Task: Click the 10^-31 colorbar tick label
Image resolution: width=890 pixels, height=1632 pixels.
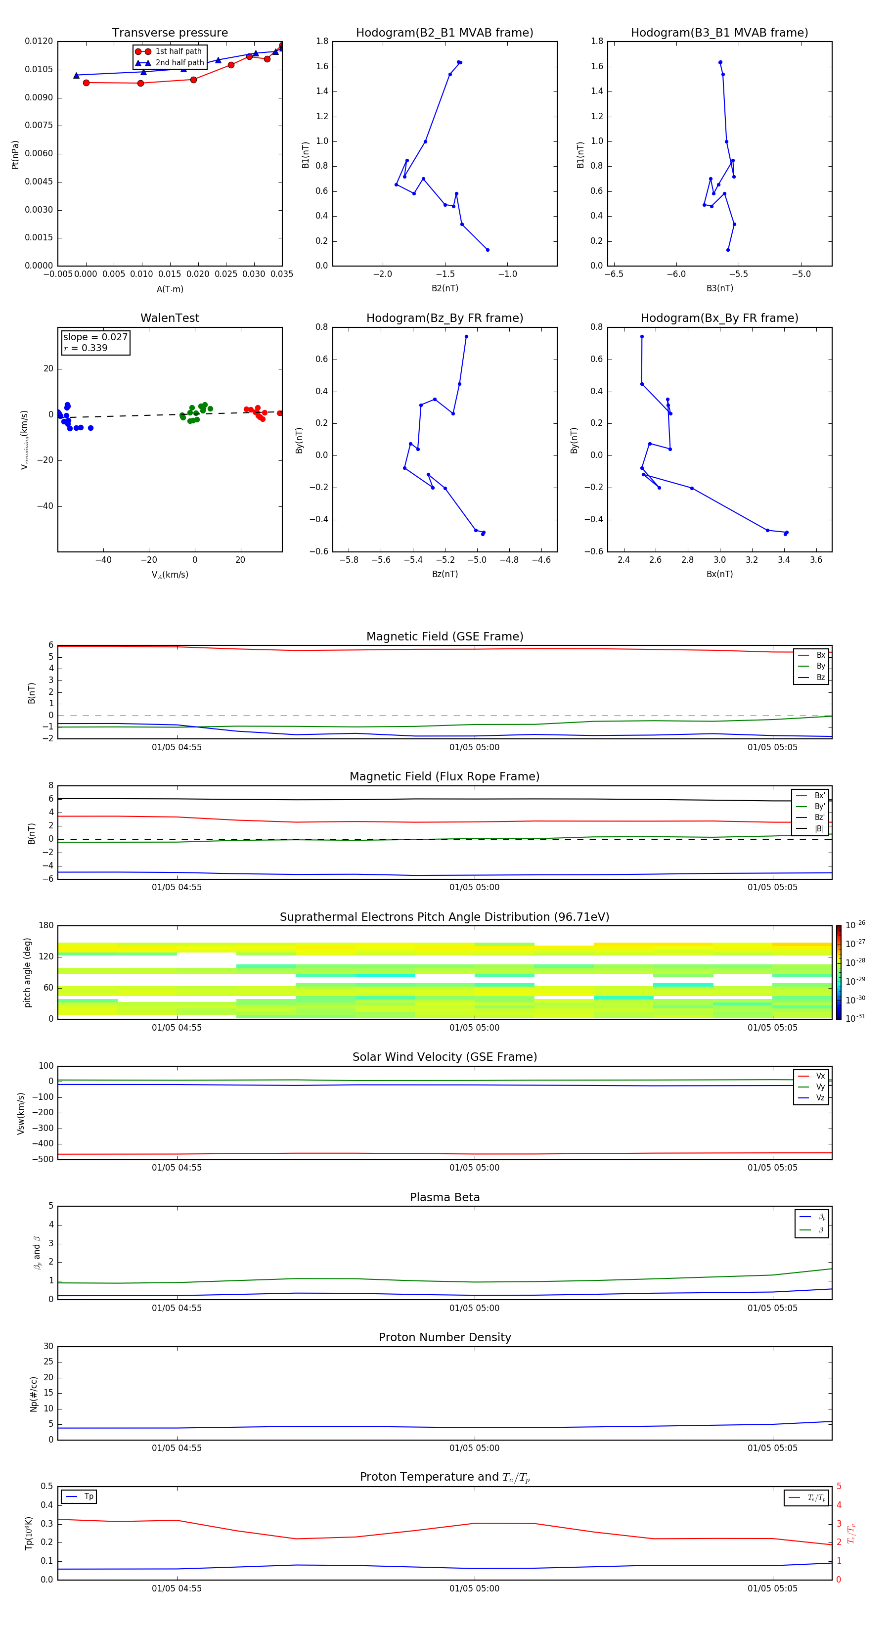Action: tap(855, 1018)
